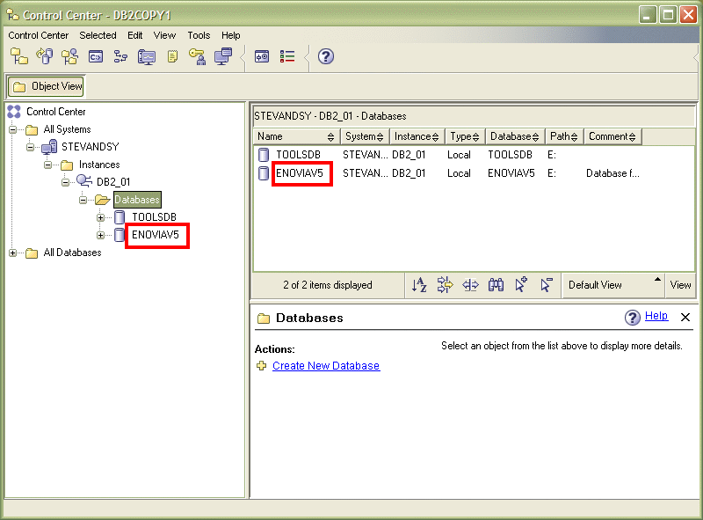Open the View menu in menu bar
The width and height of the screenshot is (703, 520).
[x=164, y=35]
